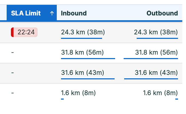The height and width of the screenshot is (114, 186).
Task: Click blue distance bar under outbound 31.8 km
Action: (151, 59)
